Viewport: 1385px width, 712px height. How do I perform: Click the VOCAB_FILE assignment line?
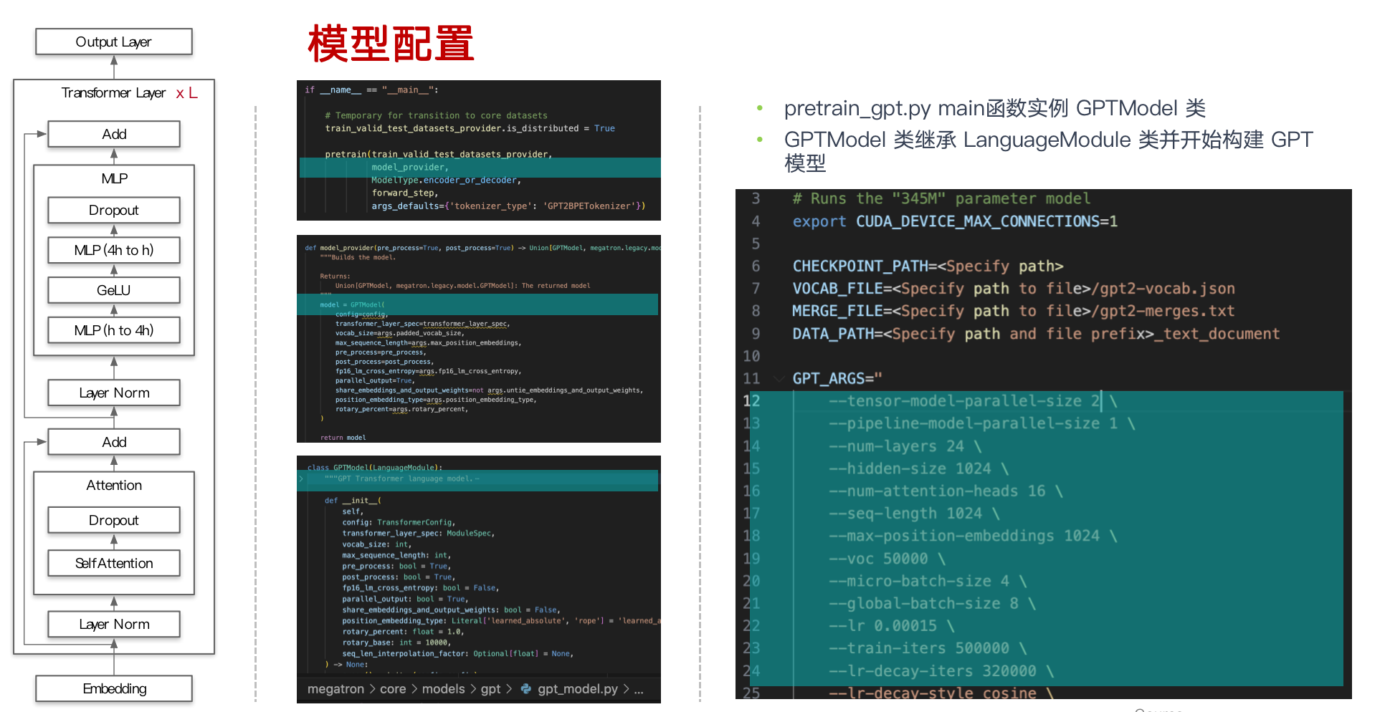click(1014, 289)
